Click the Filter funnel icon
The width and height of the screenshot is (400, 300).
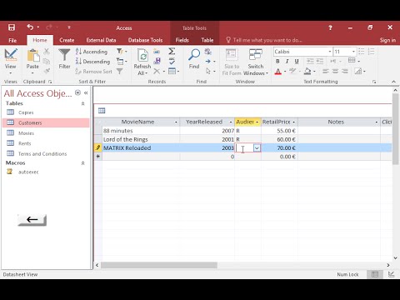(x=64, y=55)
